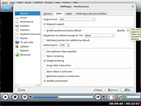This screenshot has height=106, width=141.
Task: Click the Quality value field
Action: [128, 30]
